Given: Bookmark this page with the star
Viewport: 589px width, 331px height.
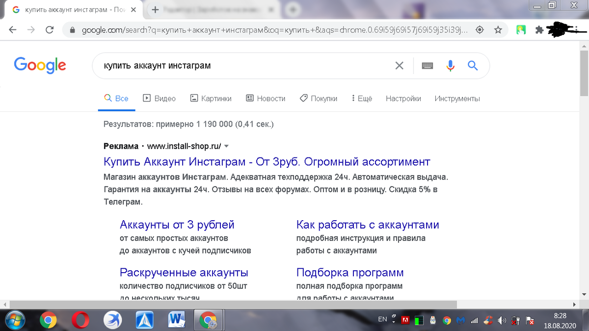Looking at the screenshot, I should [498, 30].
